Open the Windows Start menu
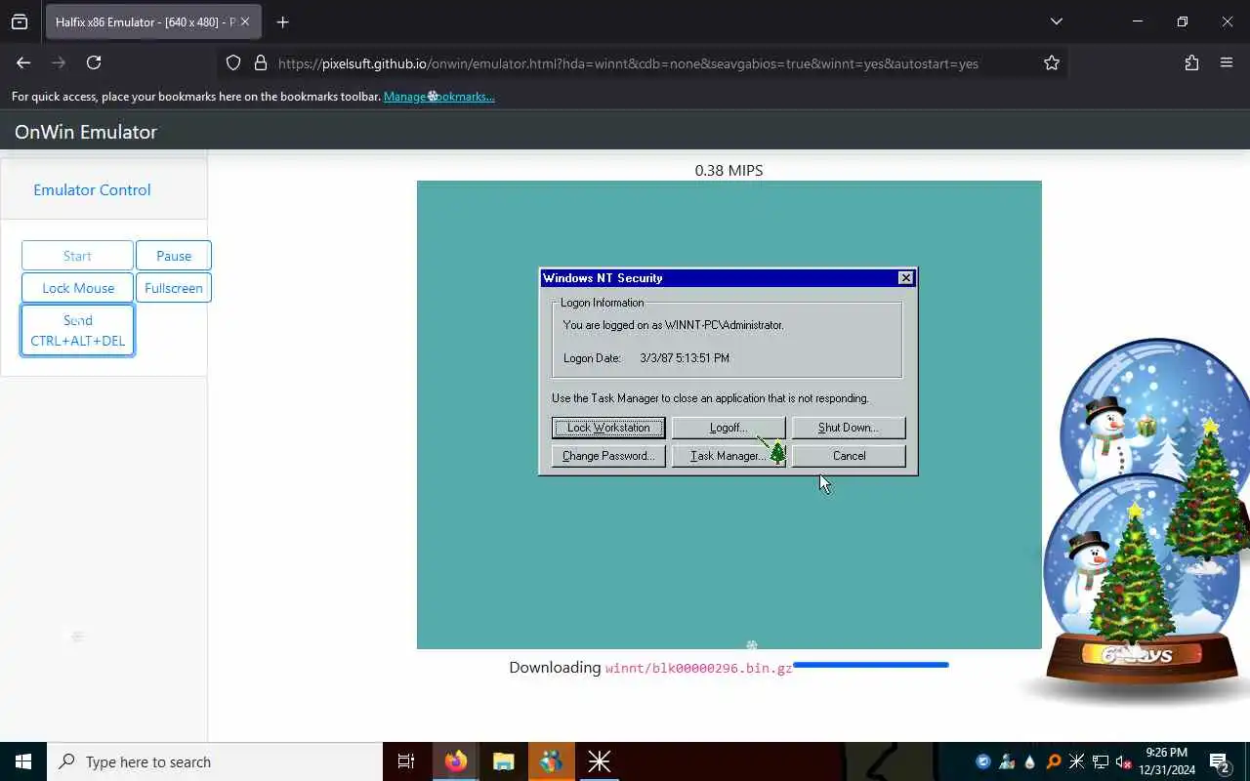Screen dimensions: 1250x781 (23, 761)
